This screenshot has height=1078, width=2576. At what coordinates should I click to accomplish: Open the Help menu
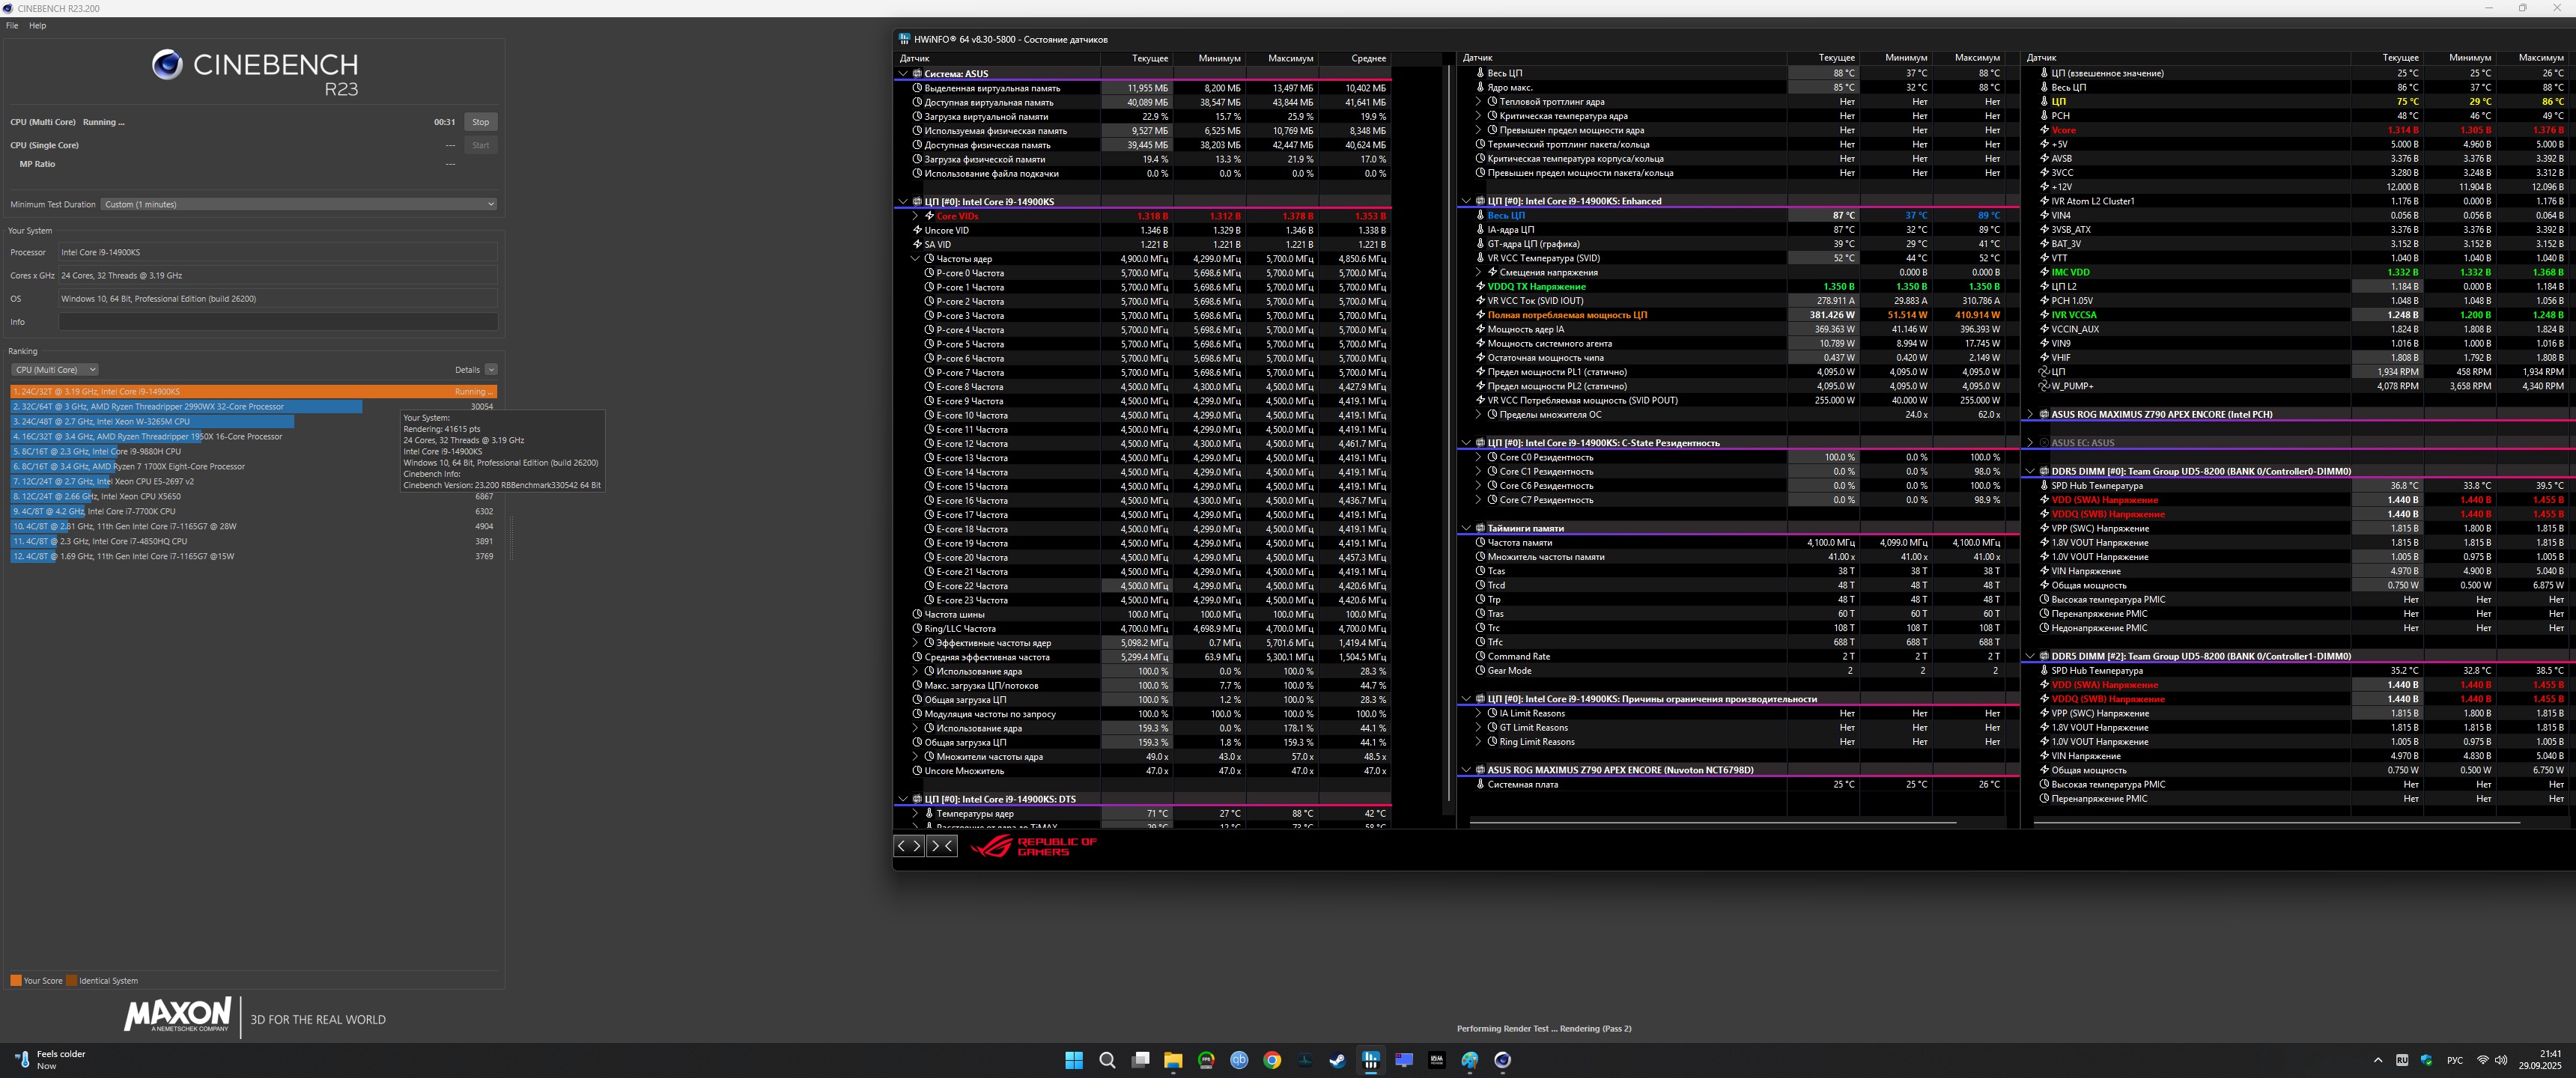coord(37,26)
